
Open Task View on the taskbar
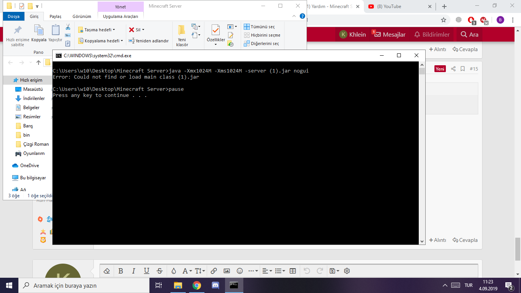click(159, 285)
